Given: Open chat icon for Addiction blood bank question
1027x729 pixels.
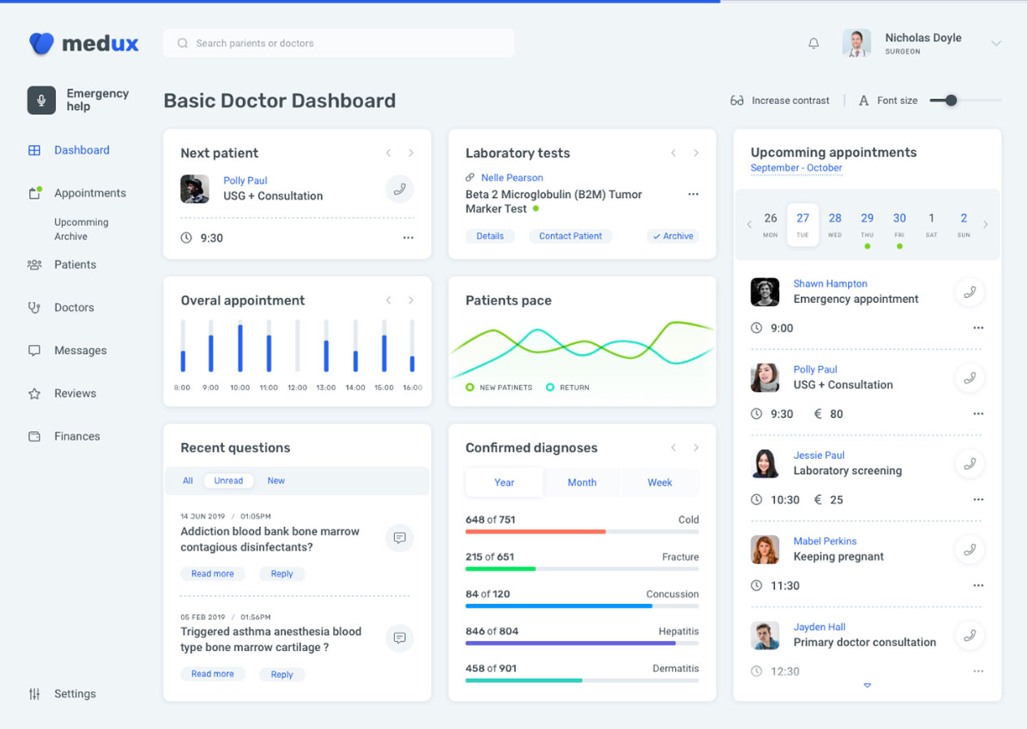Looking at the screenshot, I should coord(400,538).
